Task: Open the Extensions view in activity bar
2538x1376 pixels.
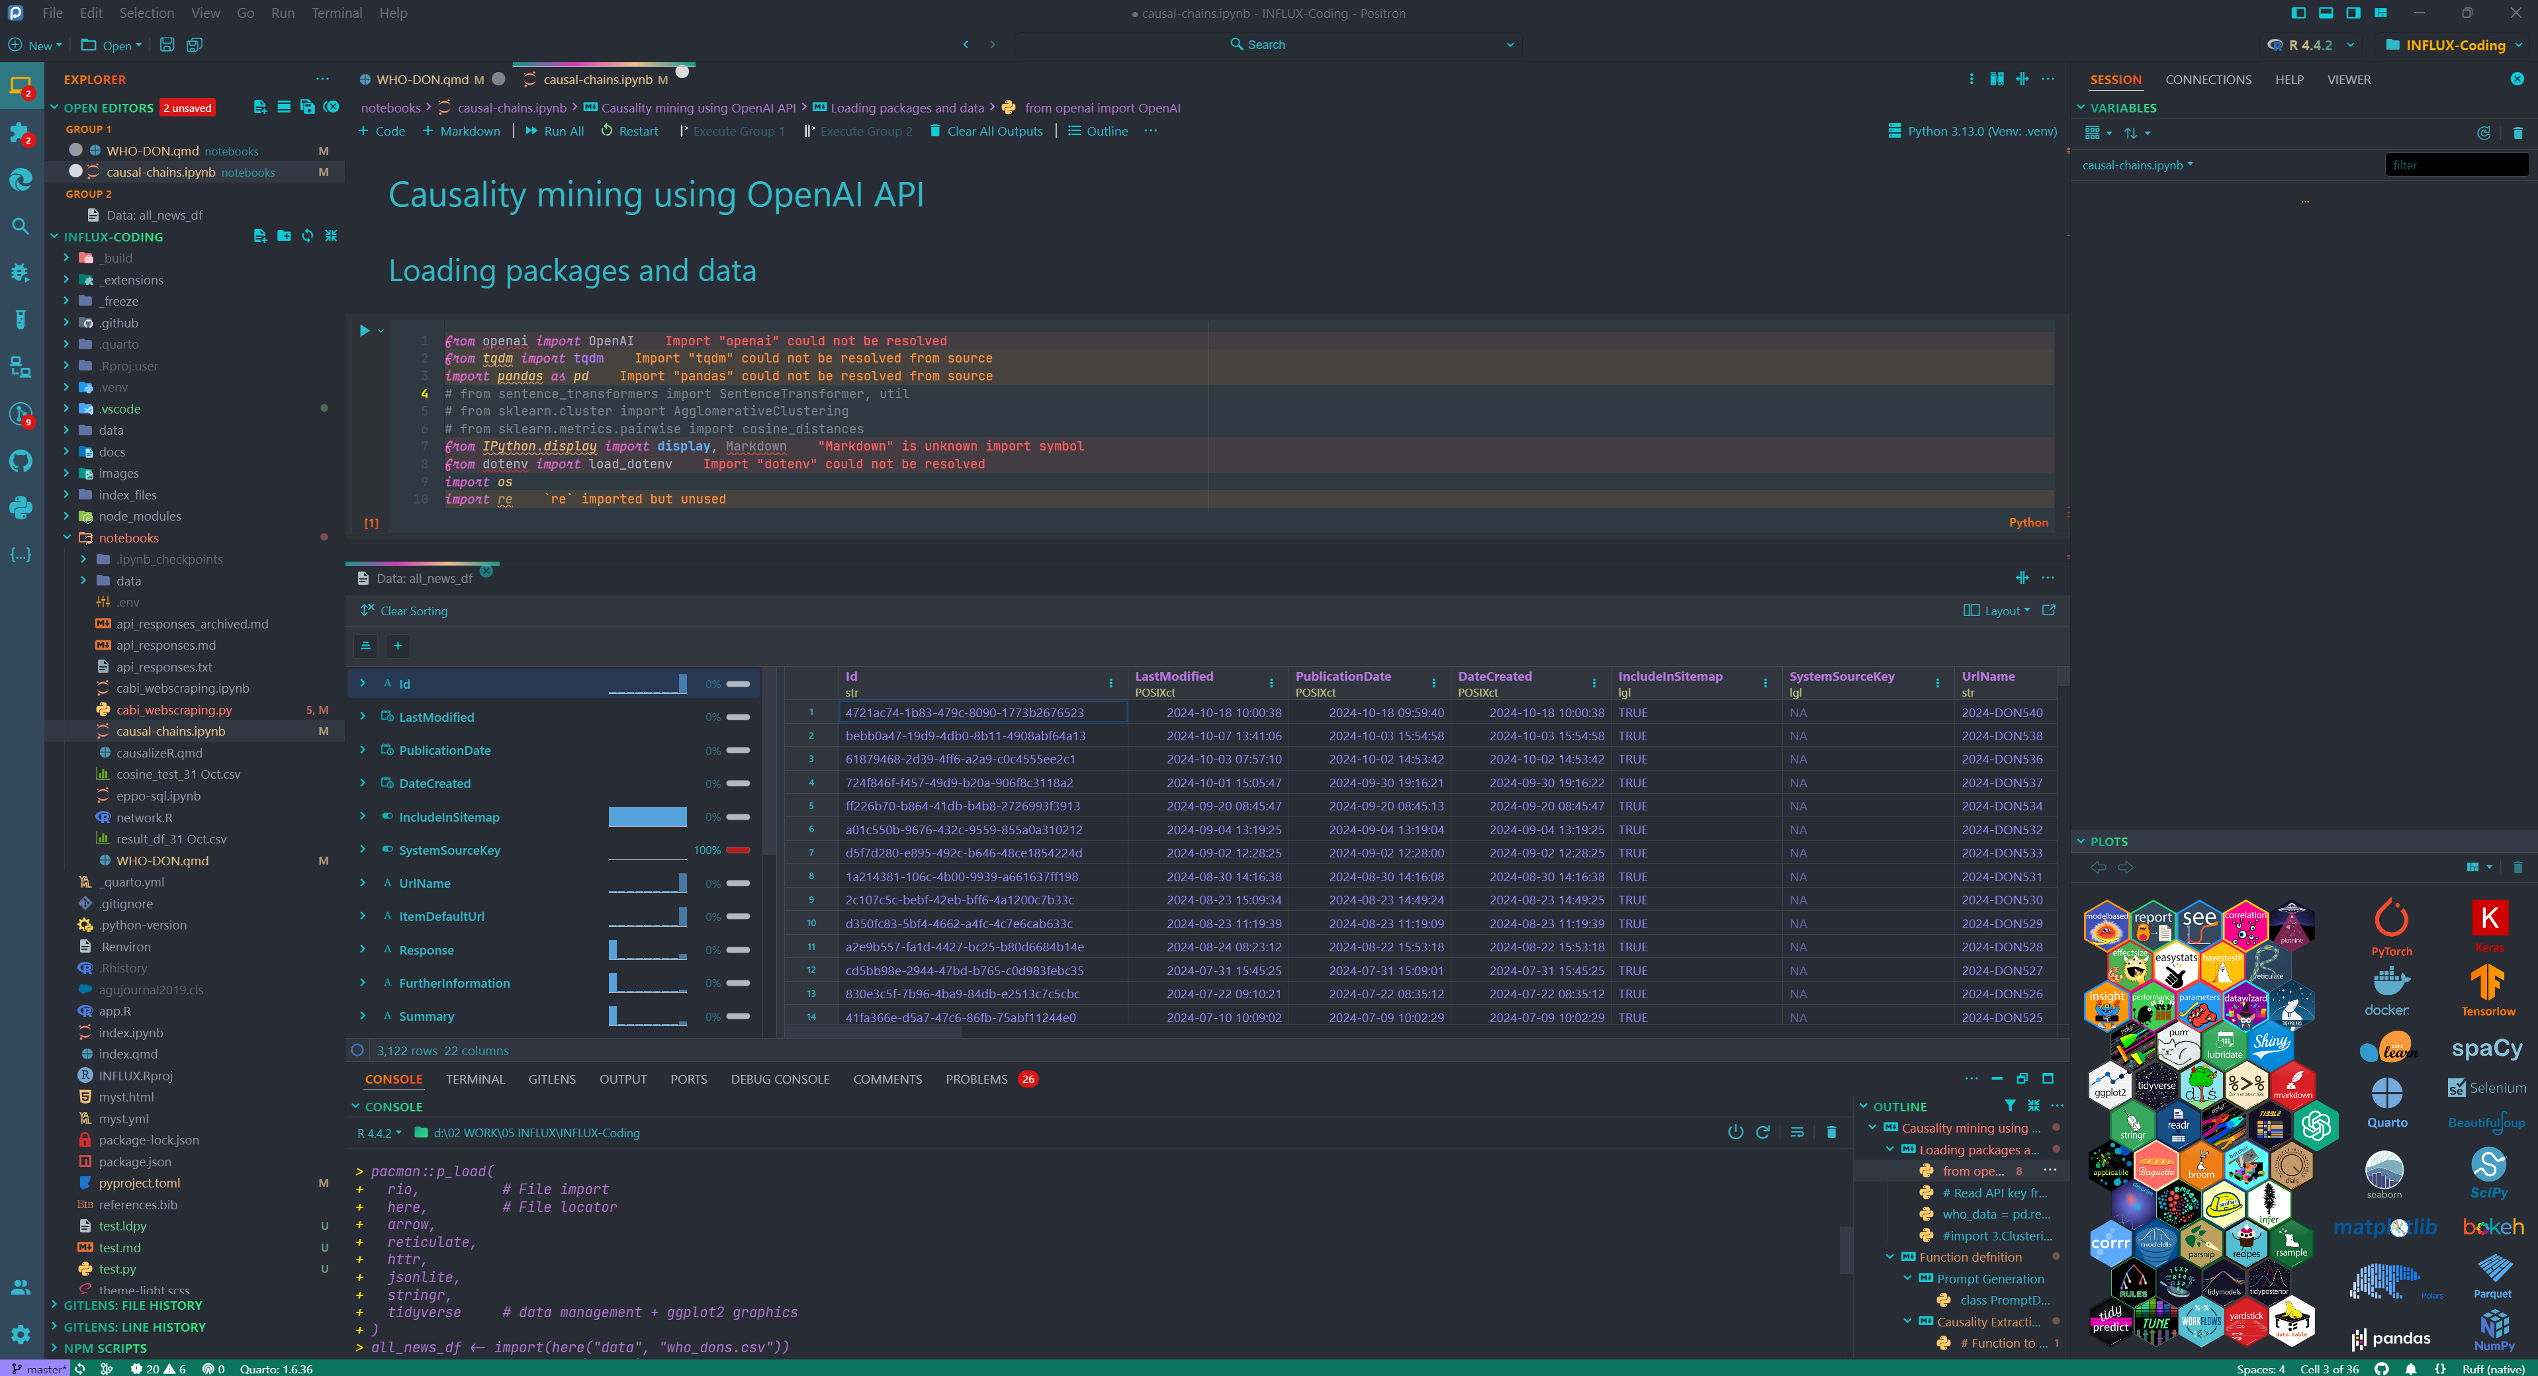Action: (x=21, y=133)
